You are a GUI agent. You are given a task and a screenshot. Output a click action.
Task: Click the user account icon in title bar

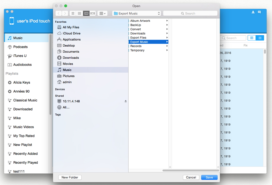(253, 12)
